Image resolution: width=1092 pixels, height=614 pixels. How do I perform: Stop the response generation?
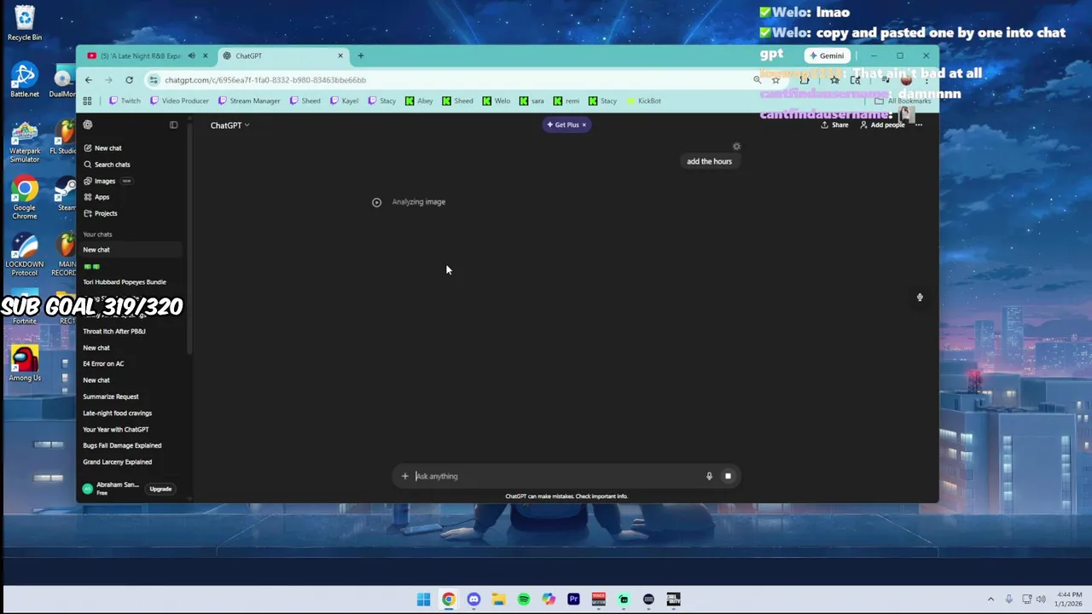coord(728,476)
